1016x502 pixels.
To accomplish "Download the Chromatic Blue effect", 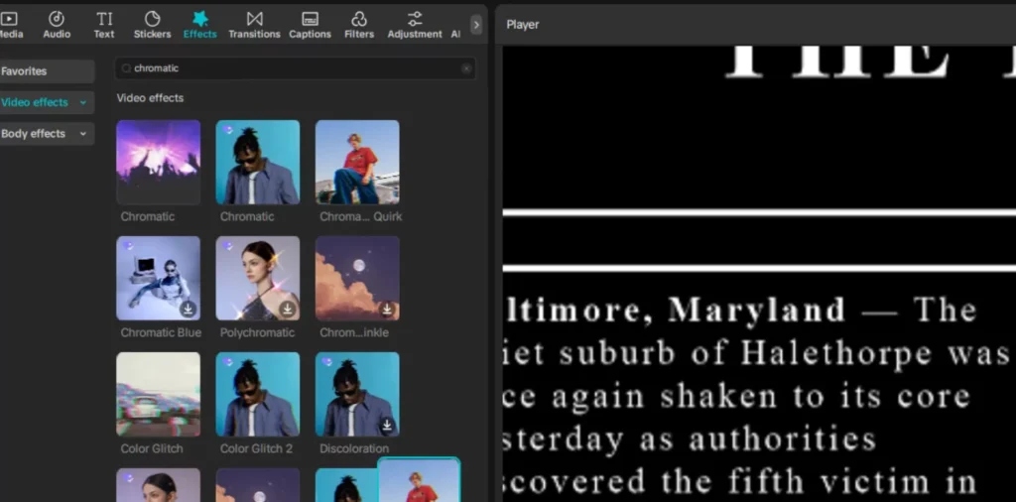I will (188, 309).
